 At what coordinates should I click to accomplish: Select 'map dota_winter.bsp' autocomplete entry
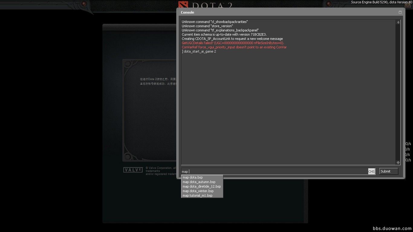(198, 191)
